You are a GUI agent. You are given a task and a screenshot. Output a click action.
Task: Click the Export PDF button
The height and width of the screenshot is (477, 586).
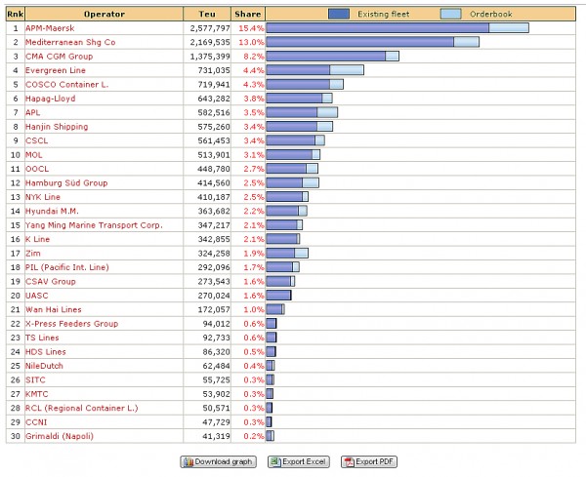[368, 461]
